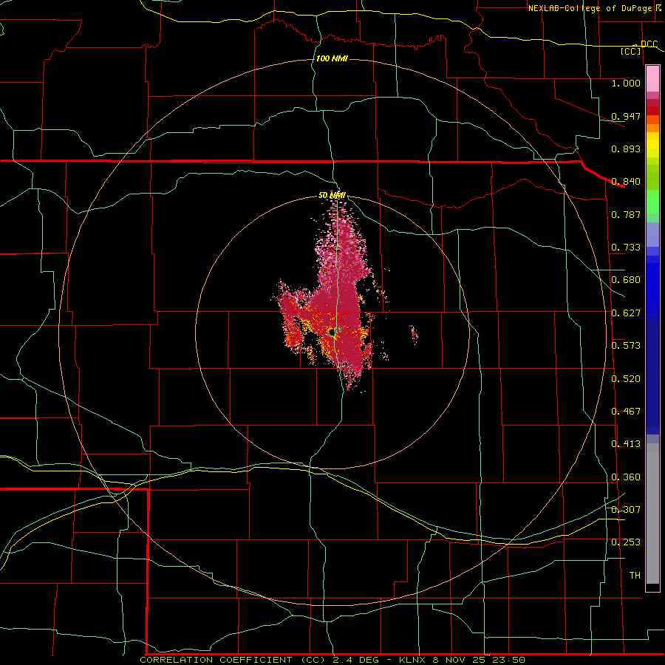Click the DCC label above the color scale
Image resolution: width=665 pixels, height=665 pixels.
point(649,44)
